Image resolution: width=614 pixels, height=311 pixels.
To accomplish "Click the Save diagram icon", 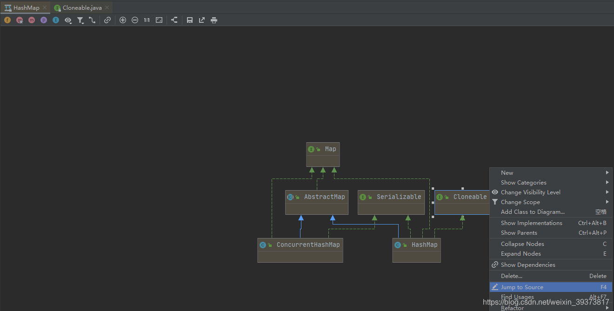I will (190, 20).
